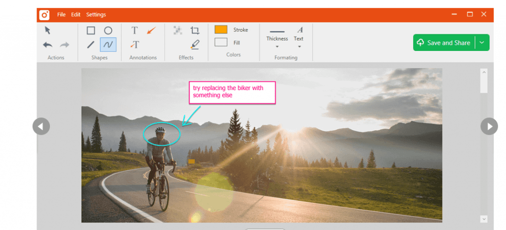Select the pointer arrow tool
The height and width of the screenshot is (230, 506).
coord(47,31)
